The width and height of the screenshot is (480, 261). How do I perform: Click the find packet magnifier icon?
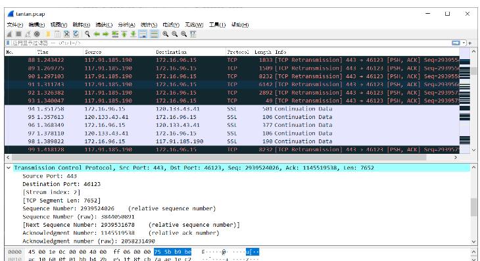87,34
